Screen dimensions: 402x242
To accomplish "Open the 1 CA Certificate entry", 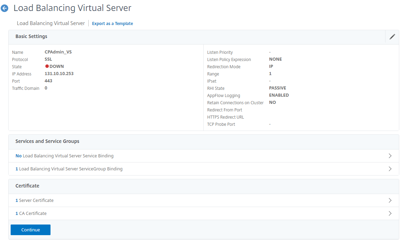I will pyautogui.click(x=31, y=214).
